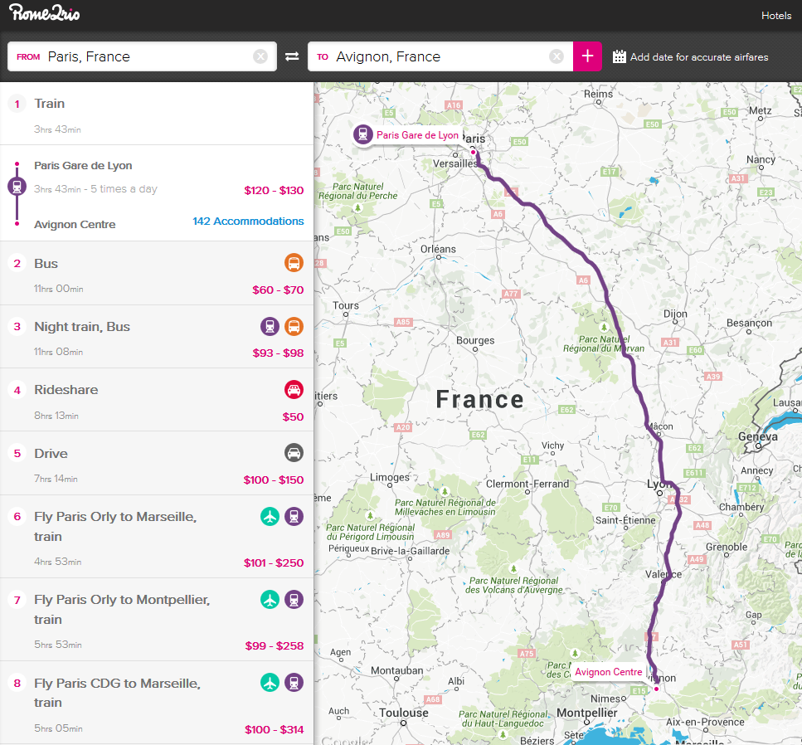Click Dijon city label on the map
The image size is (802, 745).
coord(675,314)
